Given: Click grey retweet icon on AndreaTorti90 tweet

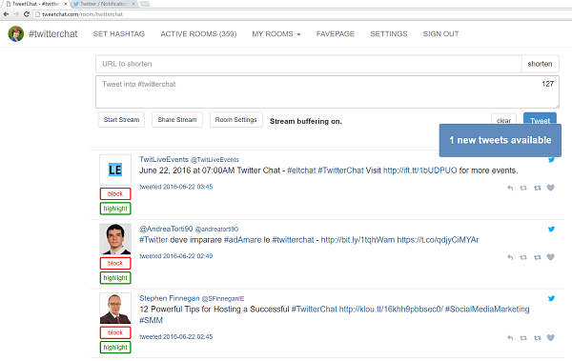Looking at the screenshot, I should tap(523, 257).
